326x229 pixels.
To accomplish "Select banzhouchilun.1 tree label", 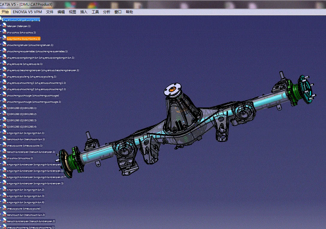I will pos(26,139).
